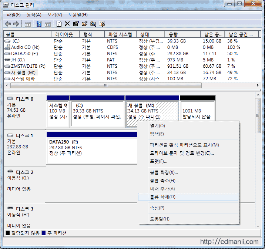This screenshot has height=249, width=265.
Task: Click the drive icon beside ZMSTWD1TB (P:)
Action: click(x=7, y=66)
